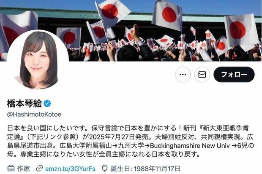Viewport: 262px width, 174px height.
Task: Open the header banner crowd photo
Action: [x=131, y=31]
